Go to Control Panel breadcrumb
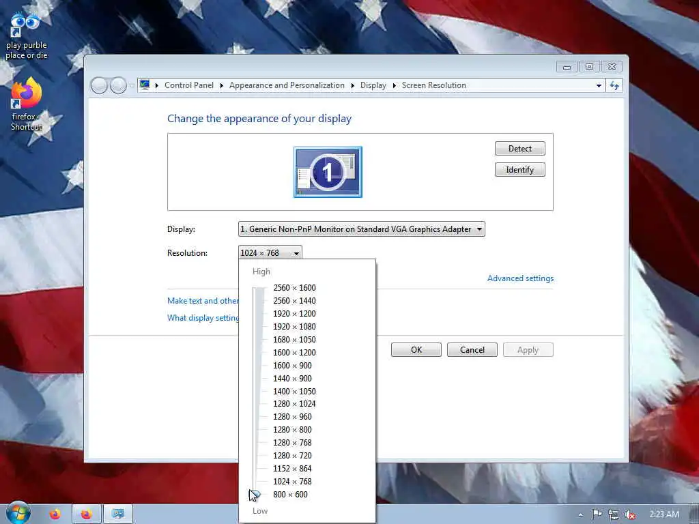699x524 pixels. coord(189,85)
